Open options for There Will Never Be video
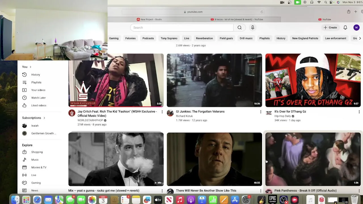The image size is (363, 204). (x=261, y=191)
